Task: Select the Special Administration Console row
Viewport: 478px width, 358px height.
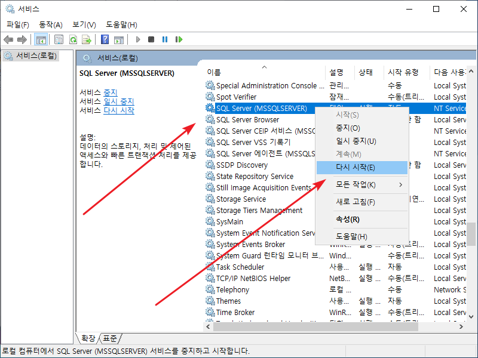Action: (335, 85)
